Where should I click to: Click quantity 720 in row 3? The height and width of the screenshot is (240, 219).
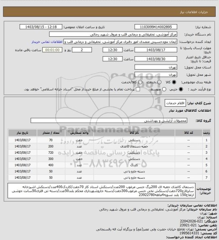coord(51,152)
